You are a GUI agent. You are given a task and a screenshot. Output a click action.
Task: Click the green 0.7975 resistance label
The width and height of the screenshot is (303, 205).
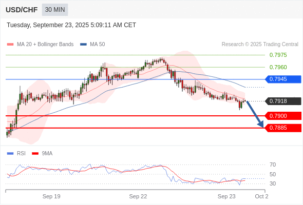tap(278, 55)
